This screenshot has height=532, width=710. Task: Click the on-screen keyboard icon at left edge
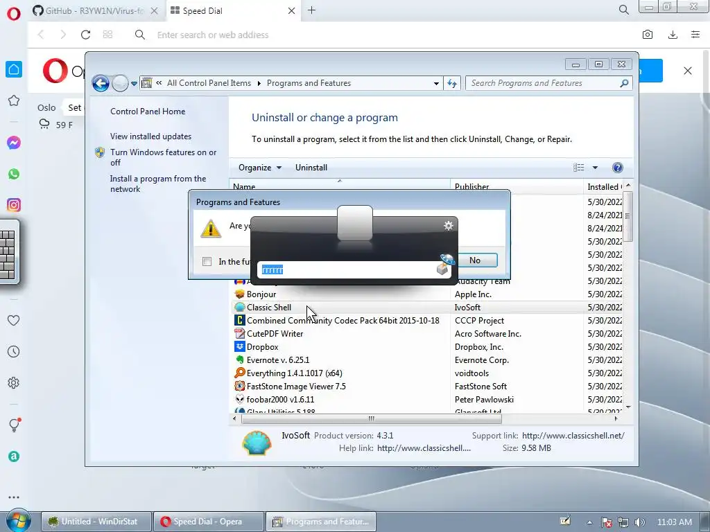[8, 254]
